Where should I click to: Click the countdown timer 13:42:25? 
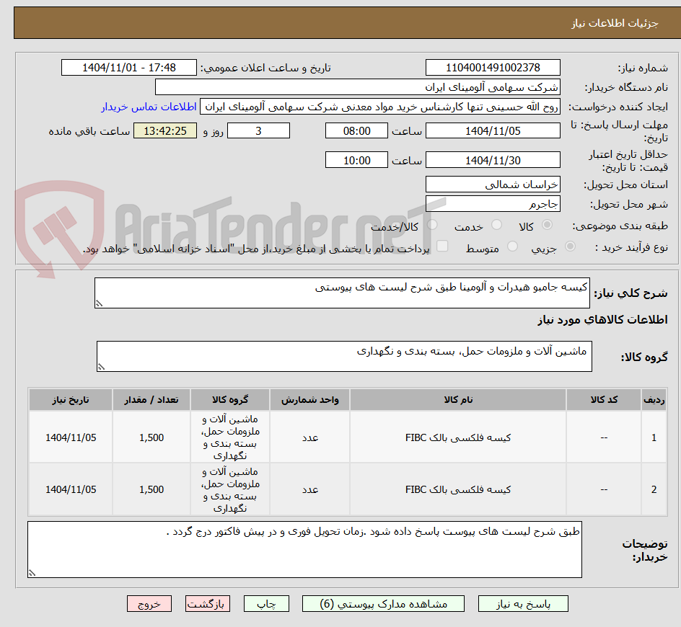(165, 130)
